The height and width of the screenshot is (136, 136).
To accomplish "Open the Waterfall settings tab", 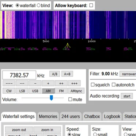I will tap(19, 117).
